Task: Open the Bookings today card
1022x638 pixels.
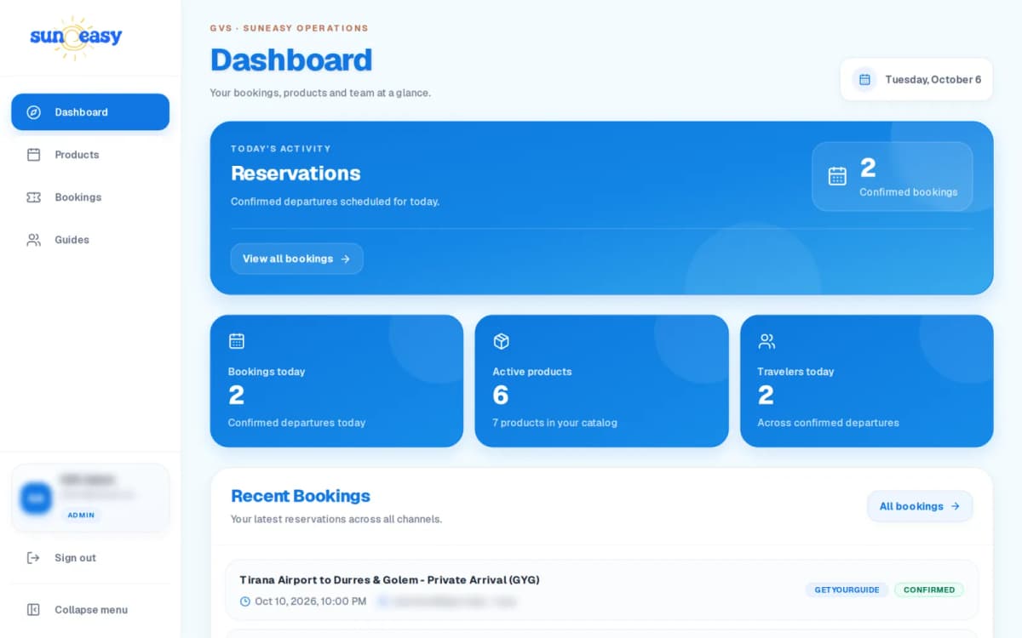Action: pos(336,381)
